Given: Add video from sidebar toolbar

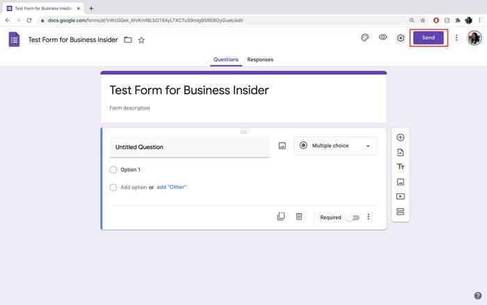Looking at the screenshot, I should coord(400,196).
